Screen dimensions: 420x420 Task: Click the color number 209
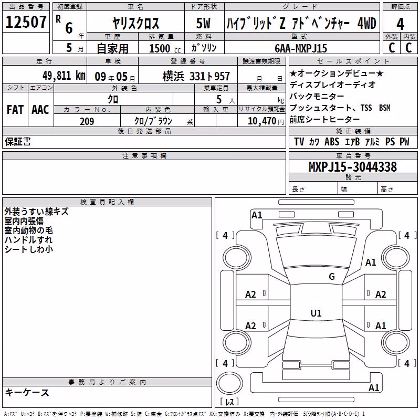pos(87,121)
